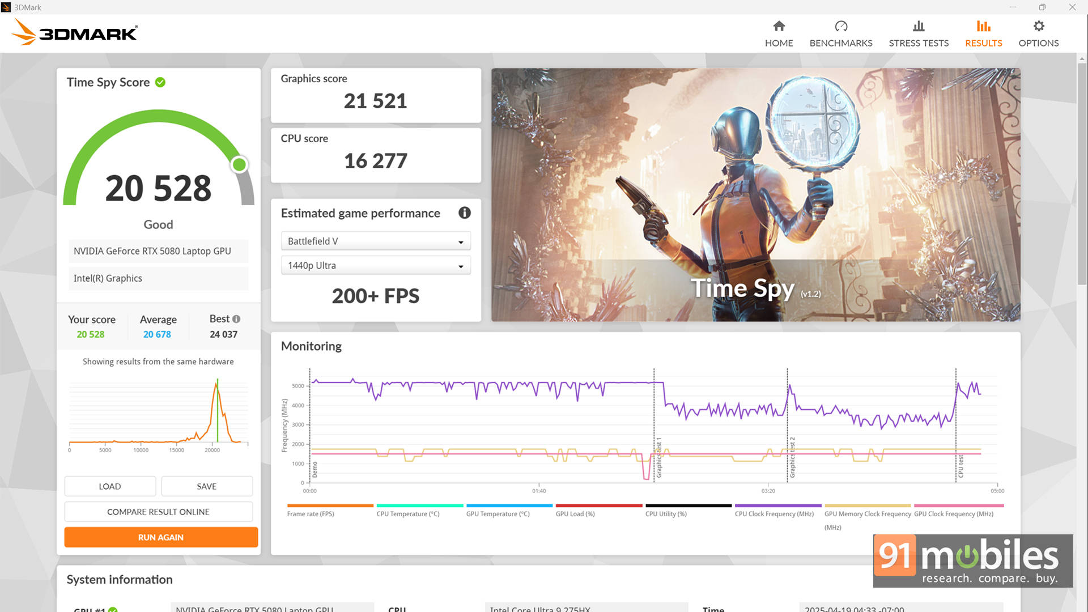Screen dimensions: 1088x612
Task: Click Your score value 20 528
Action: point(91,334)
